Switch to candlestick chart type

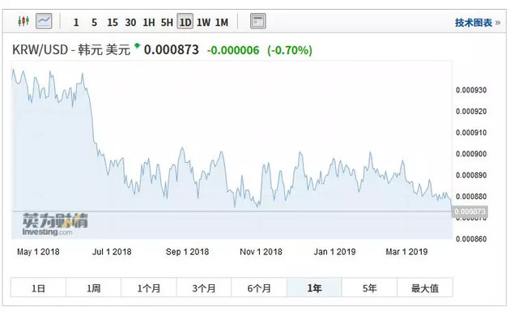23,21
